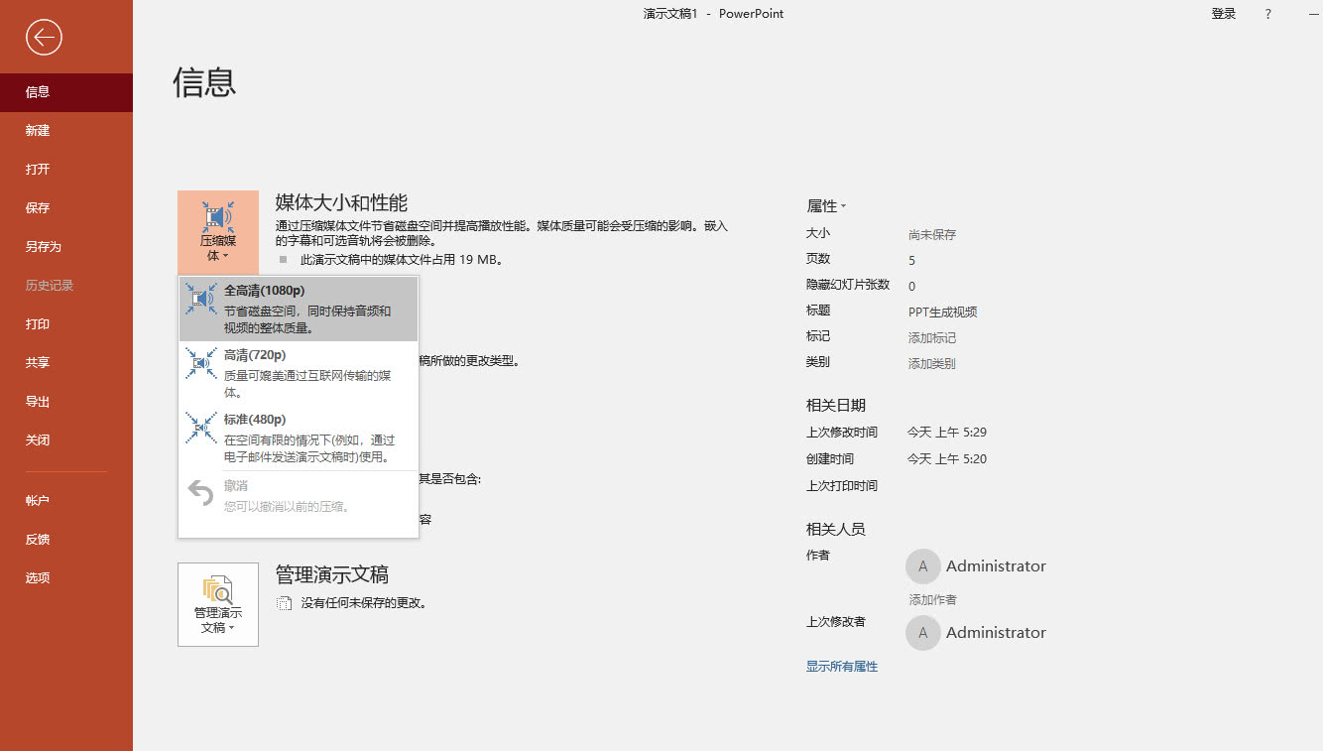Choose 标准(480p) compression option

click(x=299, y=438)
